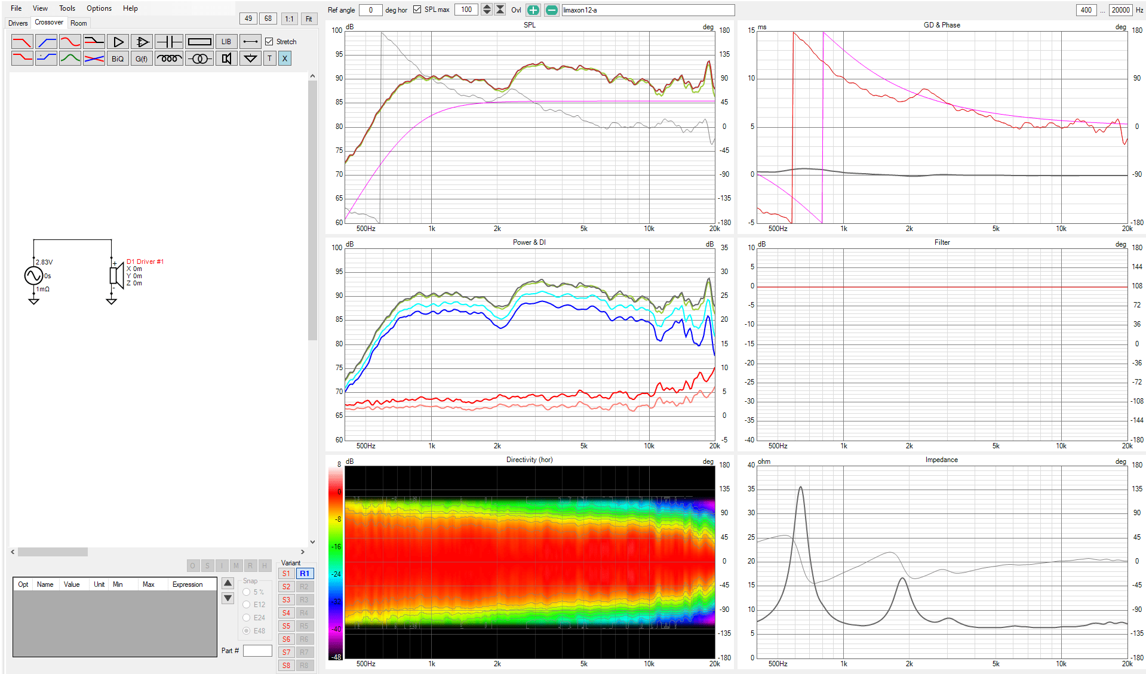
Task: Select the capacitor component icon
Action: [x=169, y=42]
